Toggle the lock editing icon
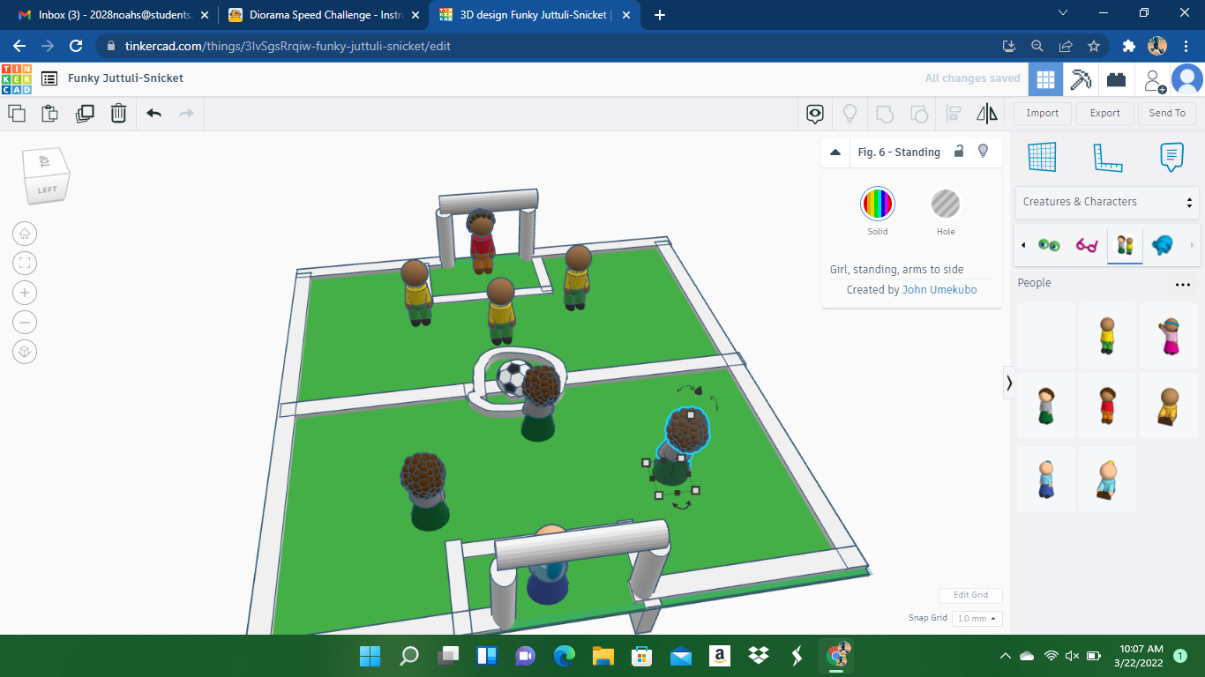 coord(959,152)
